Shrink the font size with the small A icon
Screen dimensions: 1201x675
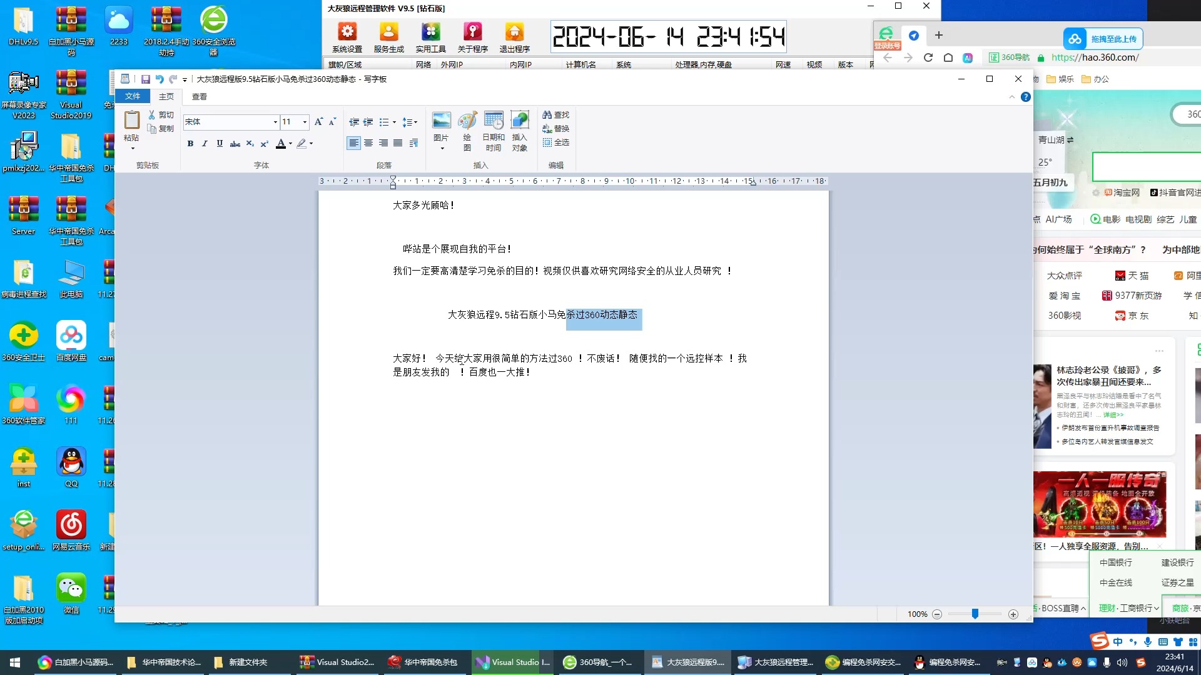(x=332, y=122)
